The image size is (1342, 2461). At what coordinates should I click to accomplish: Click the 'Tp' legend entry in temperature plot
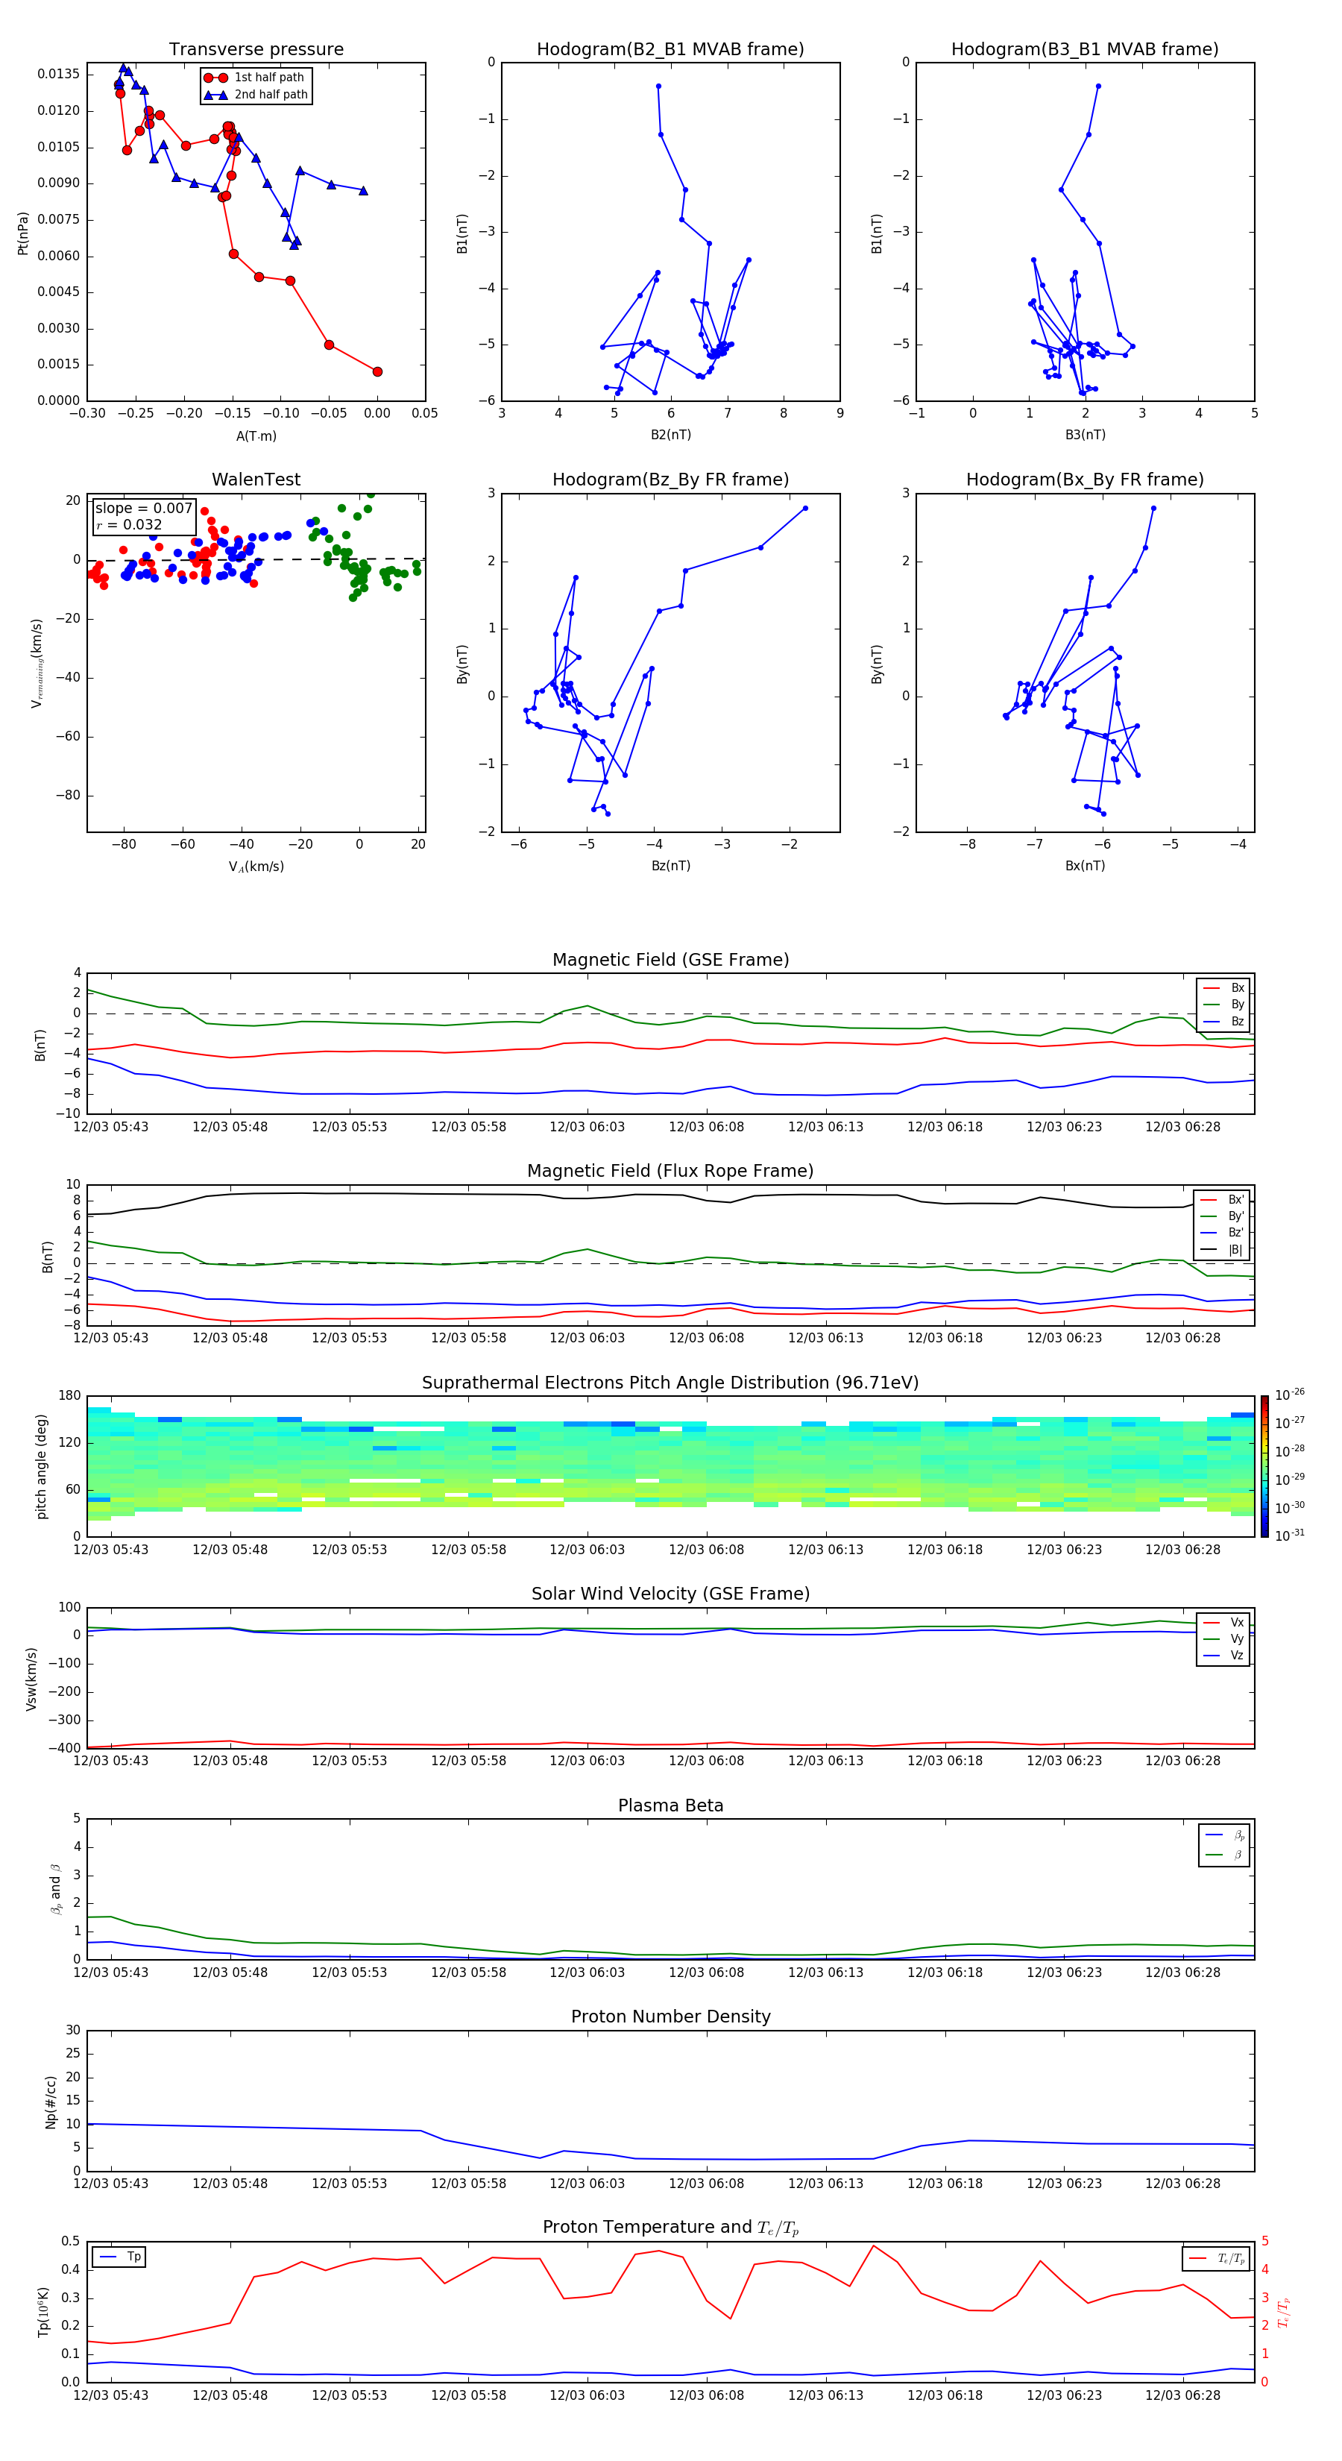pyautogui.click(x=120, y=2257)
